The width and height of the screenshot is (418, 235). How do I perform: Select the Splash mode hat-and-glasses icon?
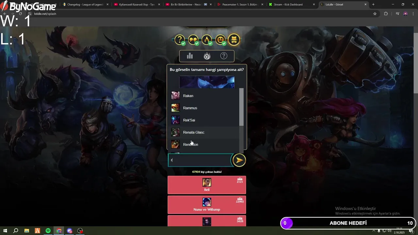point(234,39)
